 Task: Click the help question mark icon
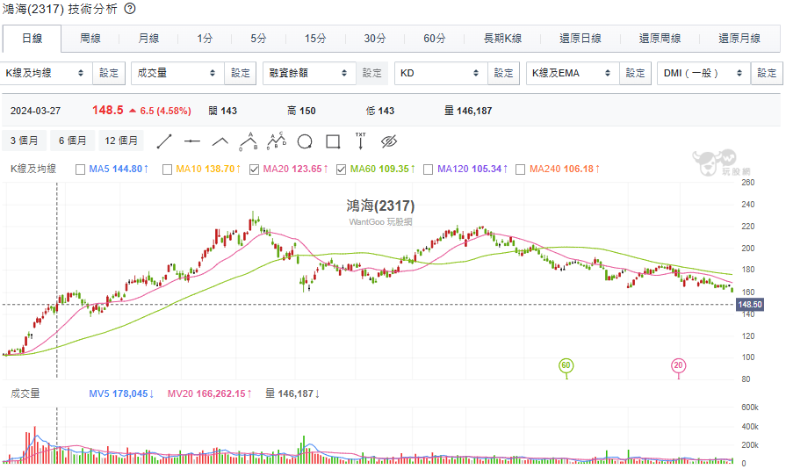pos(129,9)
